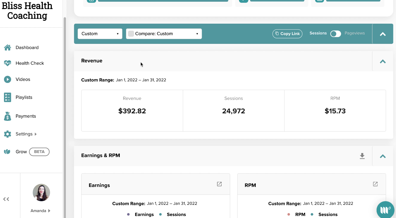Go to Dashboard
Image resolution: width=396 pixels, height=218 pixels.
27,48
